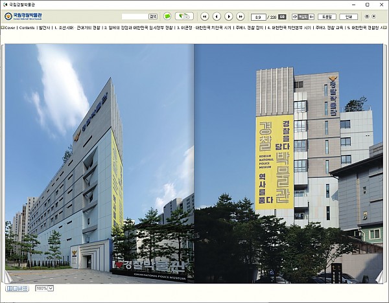Open section 3. 미군정·대한민국 치안국 시기
Viewport: 389px width, 303px height.
pos(204,28)
